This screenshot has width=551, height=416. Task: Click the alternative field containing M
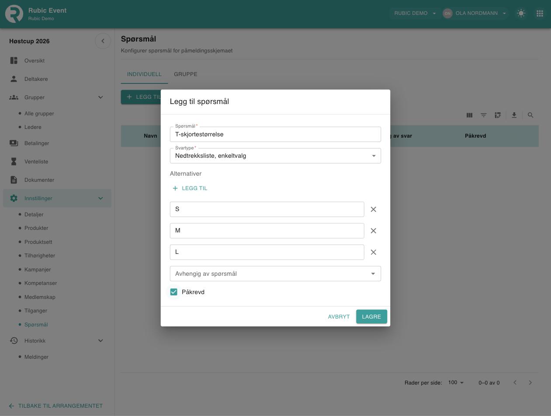[x=267, y=231]
